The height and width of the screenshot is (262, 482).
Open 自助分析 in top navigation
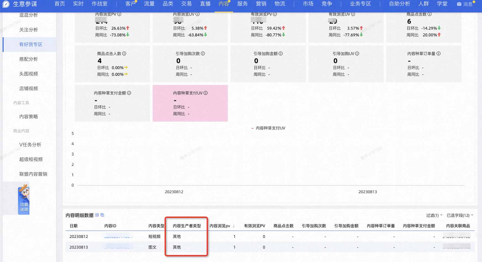coord(399,4)
